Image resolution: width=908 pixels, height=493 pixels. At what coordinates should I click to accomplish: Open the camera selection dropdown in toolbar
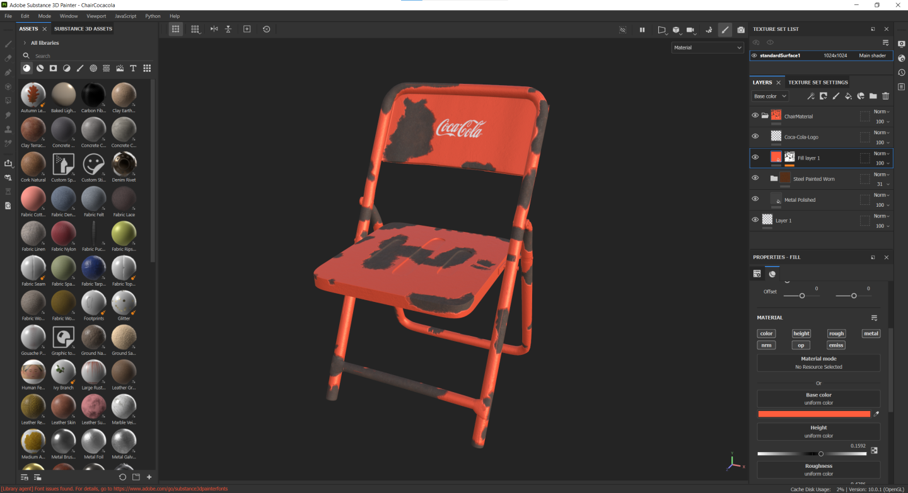point(692,30)
